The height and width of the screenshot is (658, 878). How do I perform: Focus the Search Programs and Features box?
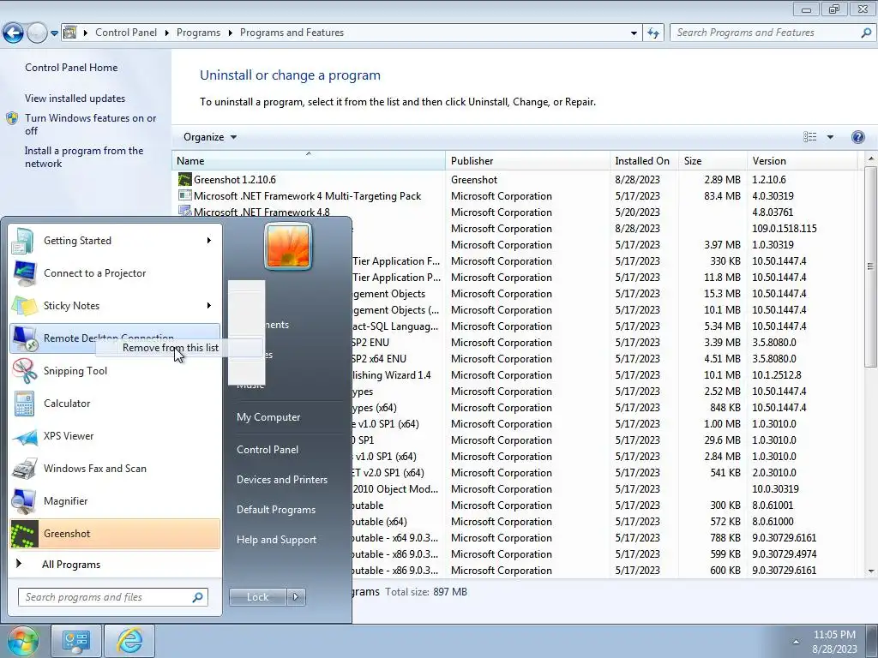point(772,33)
